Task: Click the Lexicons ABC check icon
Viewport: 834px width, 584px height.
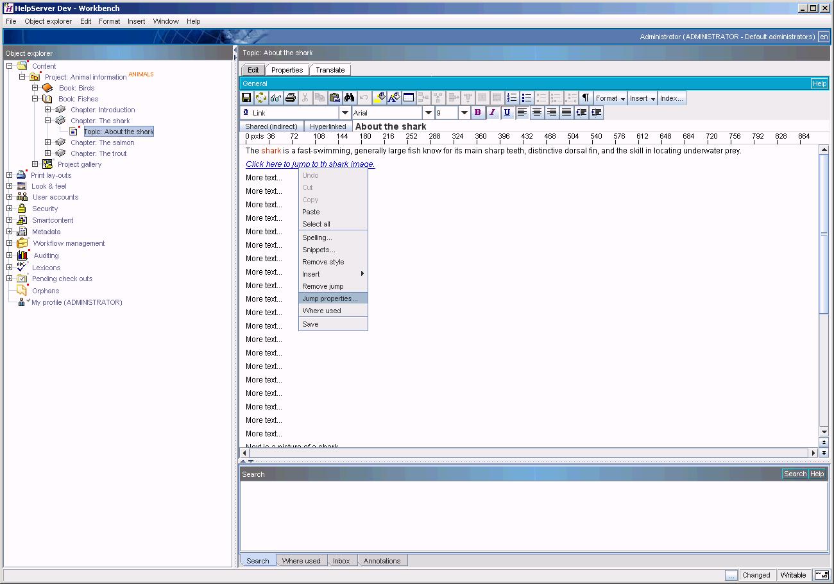Action: point(22,267)
